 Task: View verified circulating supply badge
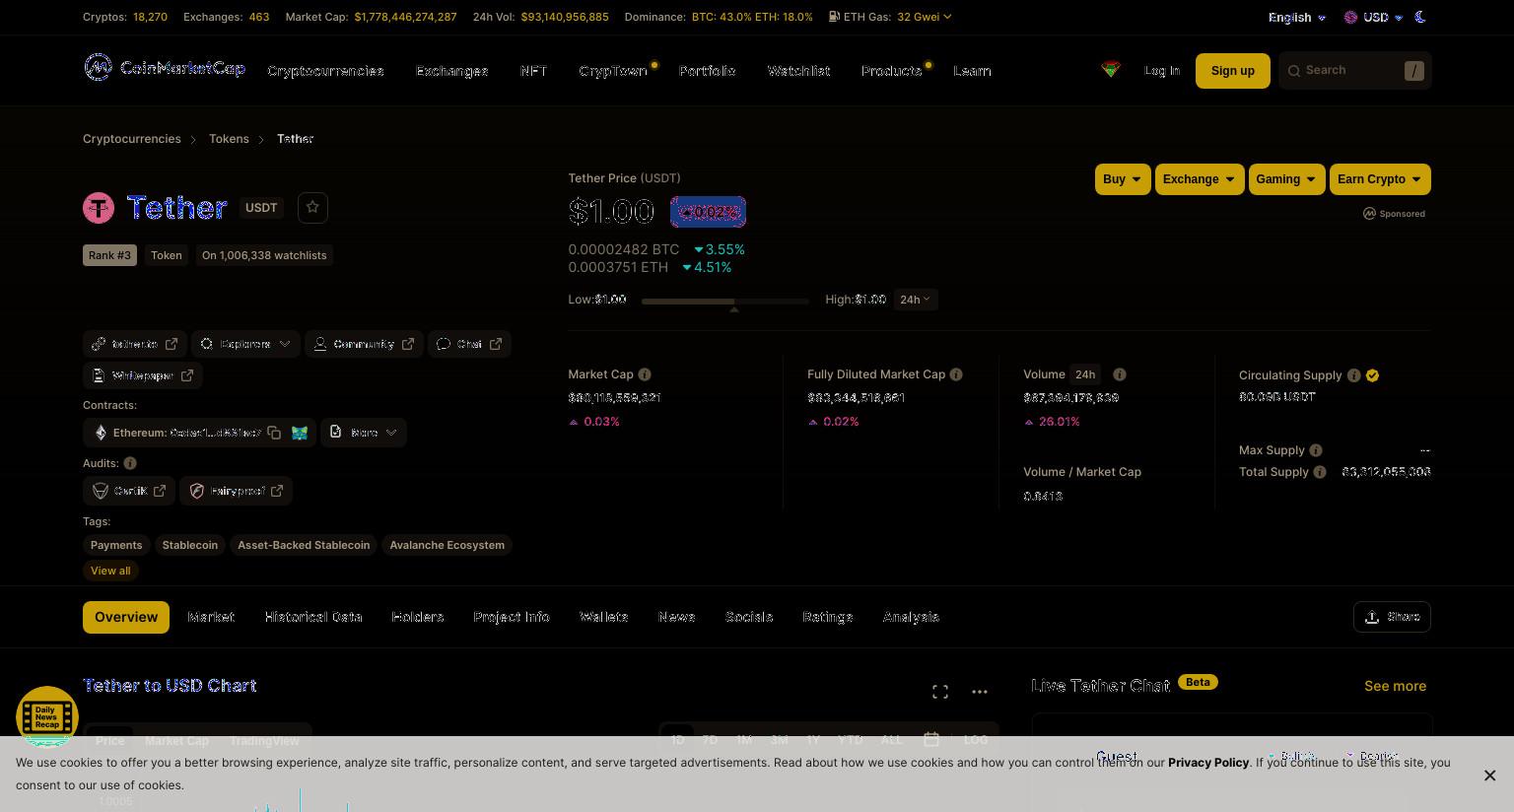click(1372, 375)
